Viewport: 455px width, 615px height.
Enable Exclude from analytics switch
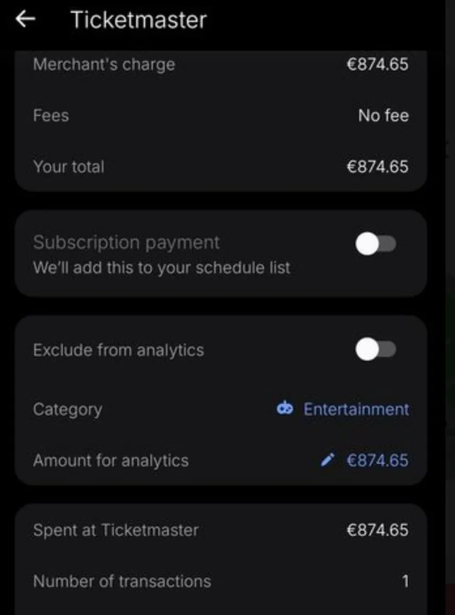[376, 350]
